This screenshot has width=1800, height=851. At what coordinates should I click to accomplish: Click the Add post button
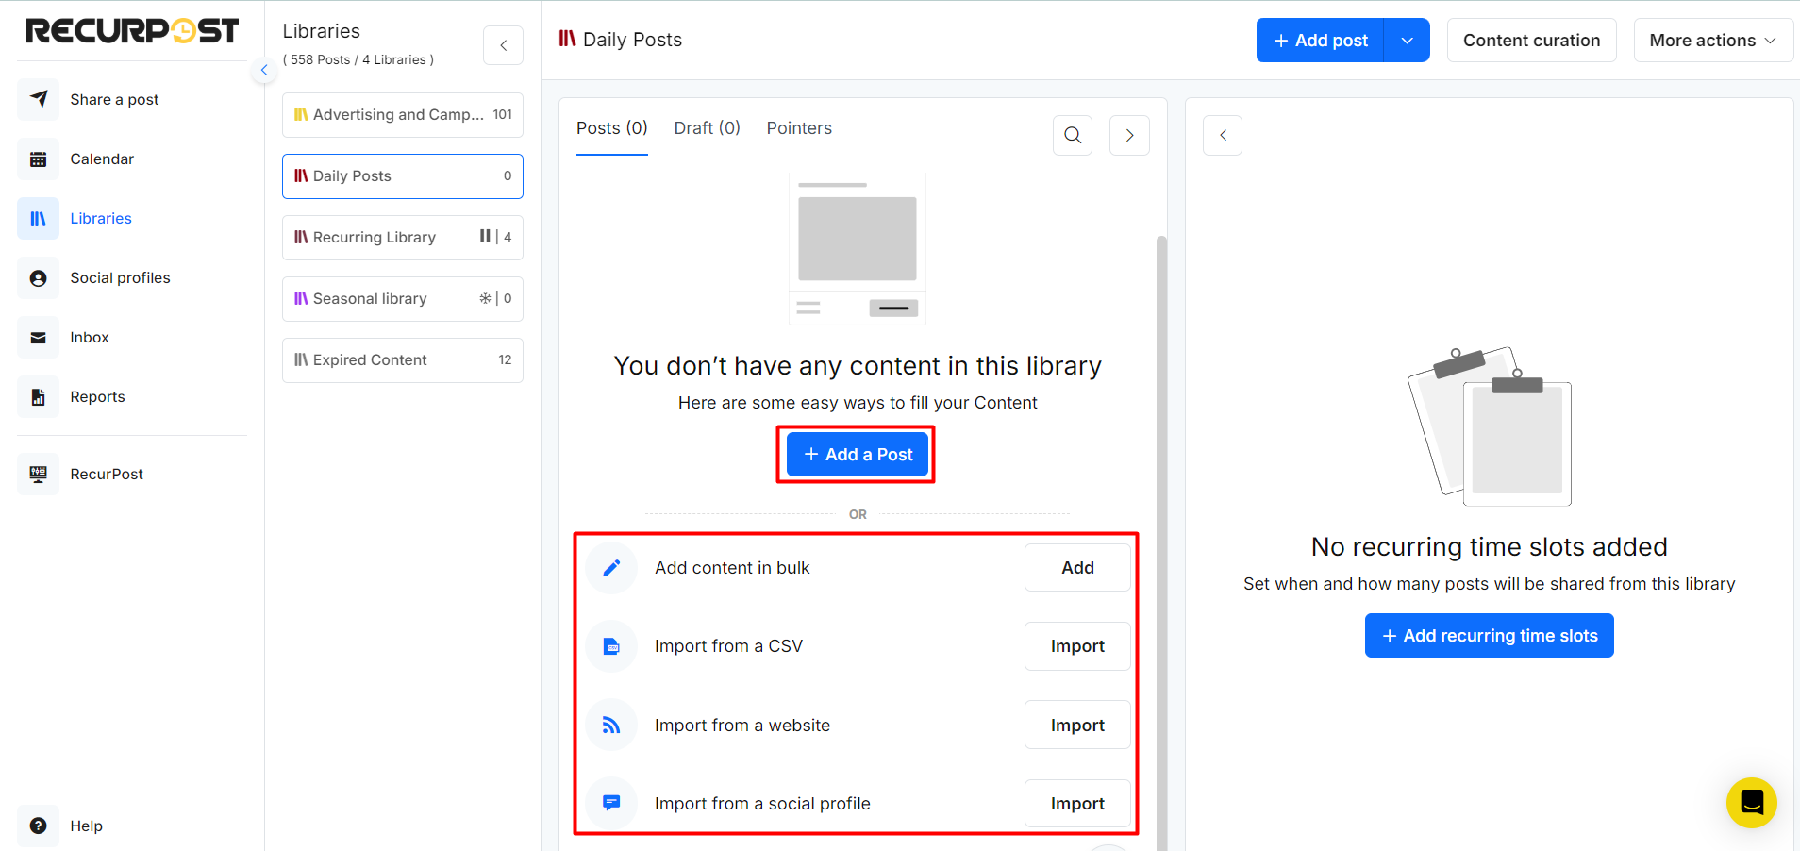(x=1320, y=41)
